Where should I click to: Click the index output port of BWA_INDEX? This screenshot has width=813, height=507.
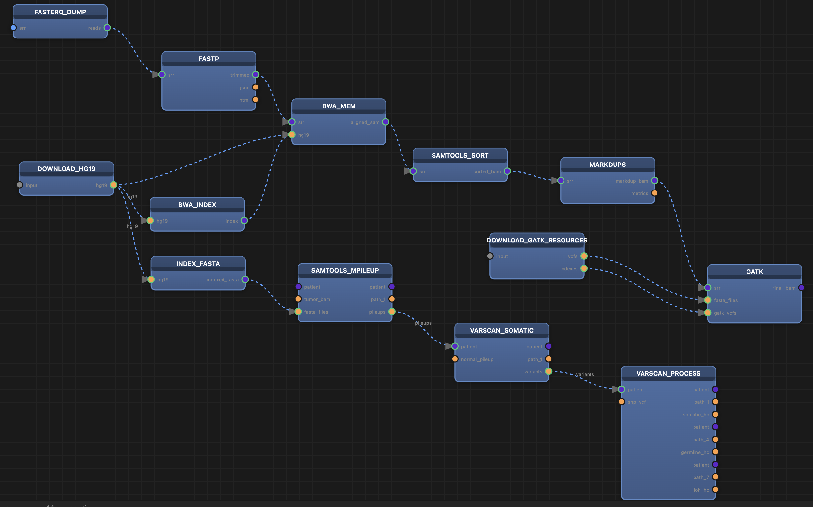click(244, 221)
